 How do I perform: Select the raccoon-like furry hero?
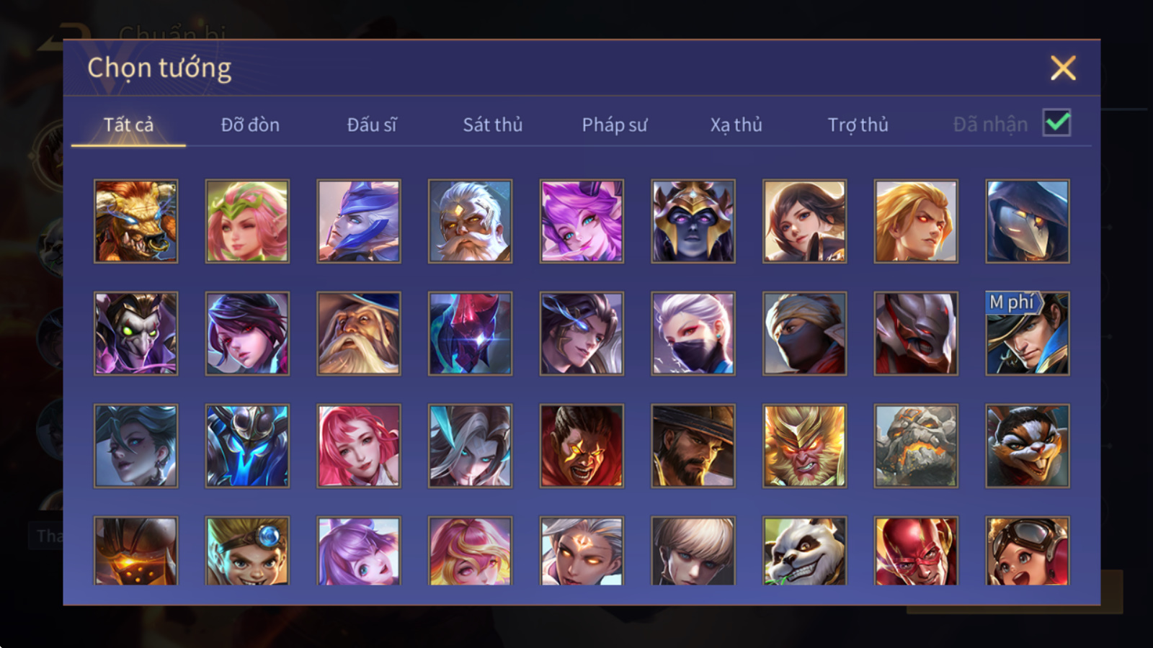[x=1028, y=446]
